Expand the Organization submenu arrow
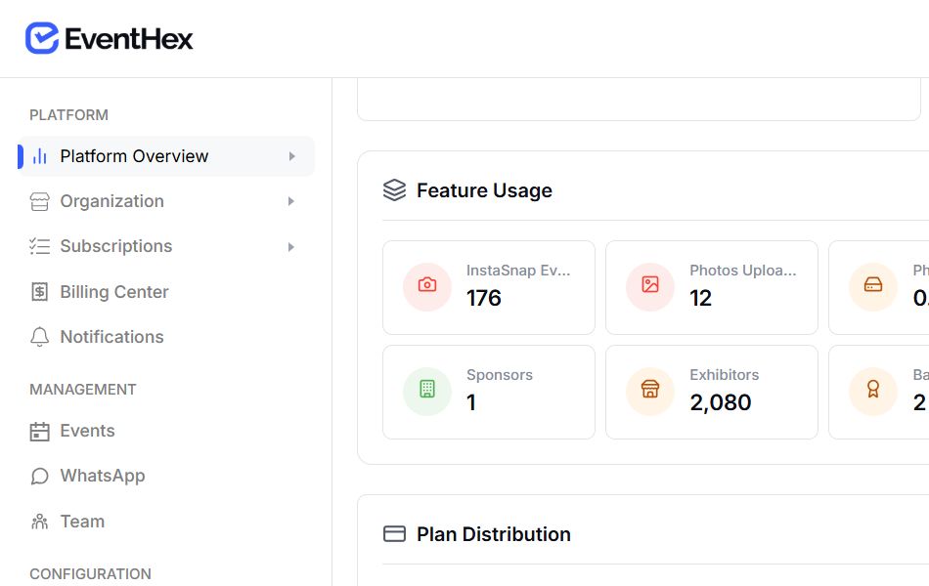The image size is (929, 586). (291, 201)
